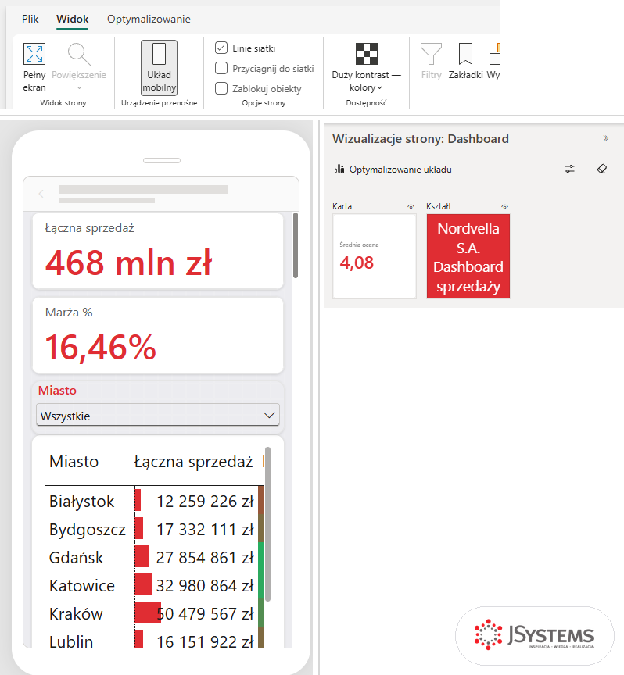Image resolution: width=624 pixels, height=675 pixels.
Task: Enable Przyciągnij do siatki checkbox
Action: point(221,68)
